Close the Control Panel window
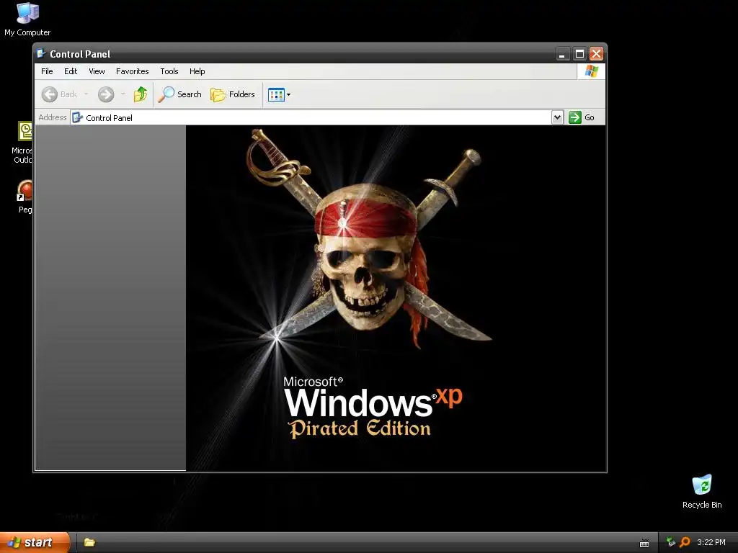The image size is (738, 553). coord(596,54)
